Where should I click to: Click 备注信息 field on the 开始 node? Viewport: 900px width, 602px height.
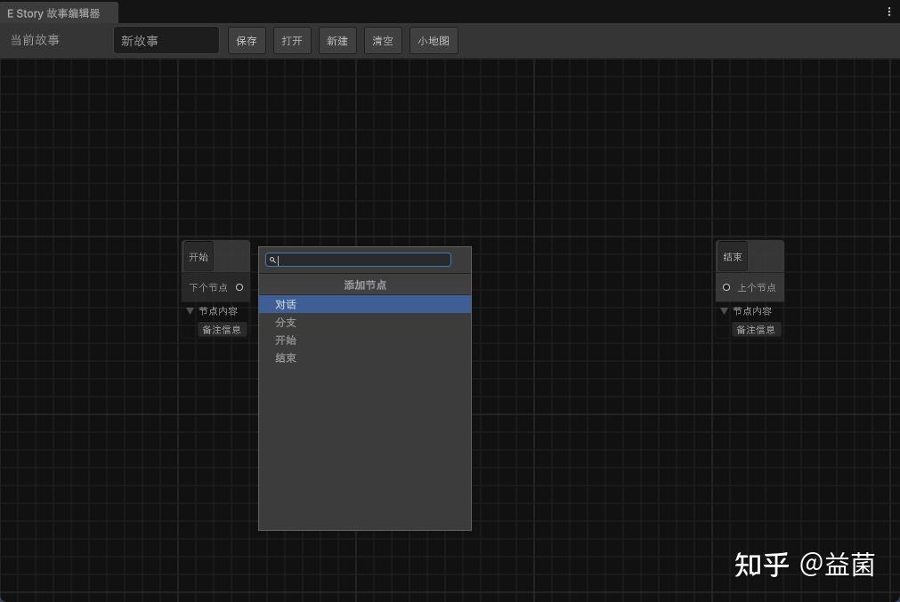222,329
